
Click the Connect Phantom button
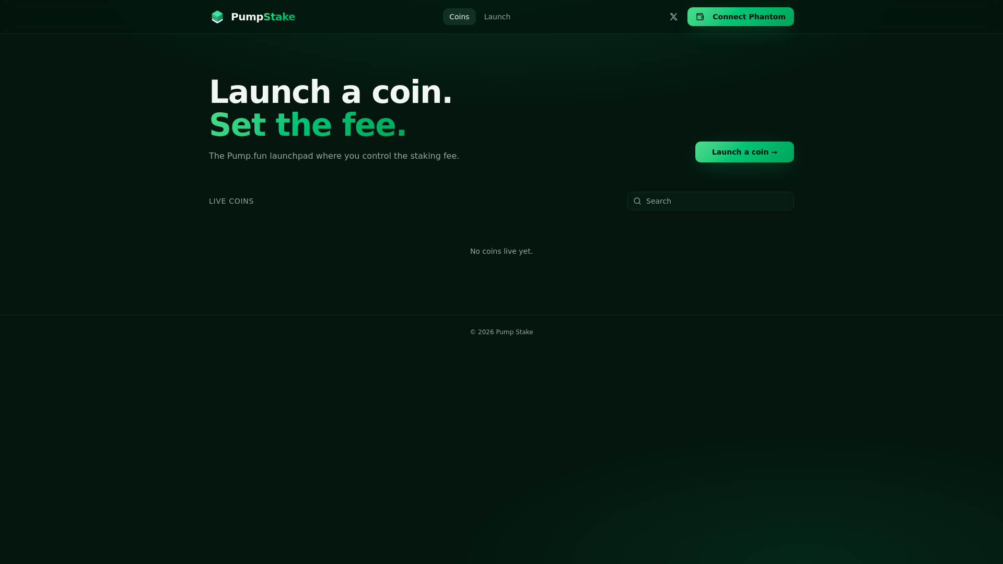pyautogui.click(x=741, y=17)
